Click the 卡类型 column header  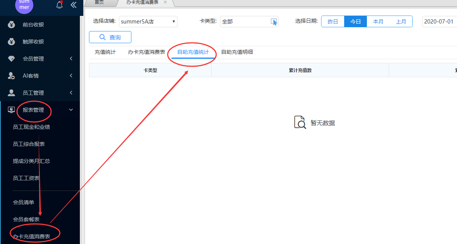point(150,70)
